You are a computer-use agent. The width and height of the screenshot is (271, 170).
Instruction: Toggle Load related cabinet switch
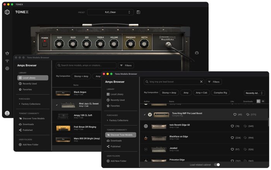(217, 165)
